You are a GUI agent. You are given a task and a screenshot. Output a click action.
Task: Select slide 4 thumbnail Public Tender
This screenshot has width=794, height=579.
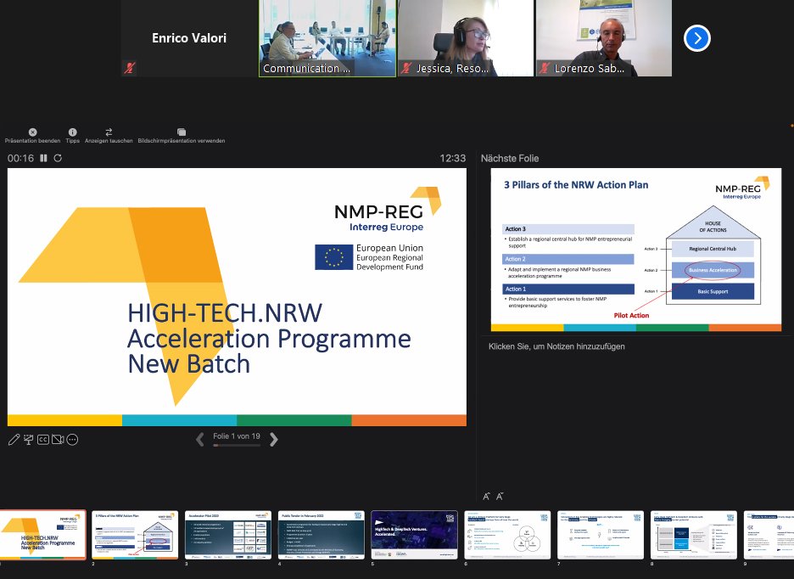click(321, 534)
